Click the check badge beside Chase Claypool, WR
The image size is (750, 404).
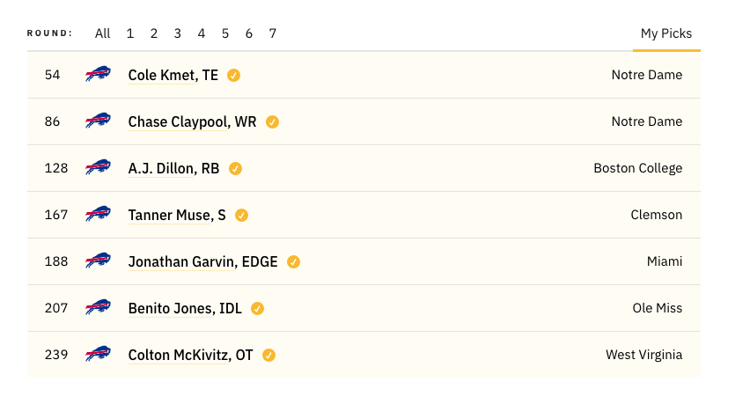[x=272, y=122]
